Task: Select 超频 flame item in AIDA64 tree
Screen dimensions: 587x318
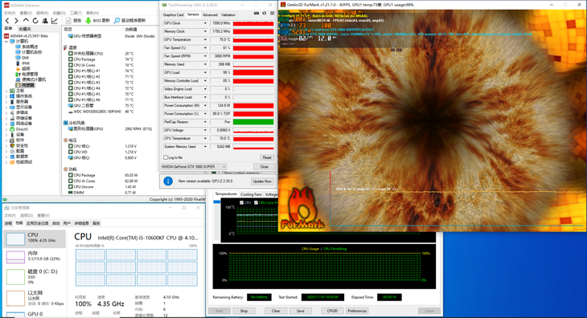Action: tap(23, 69)
